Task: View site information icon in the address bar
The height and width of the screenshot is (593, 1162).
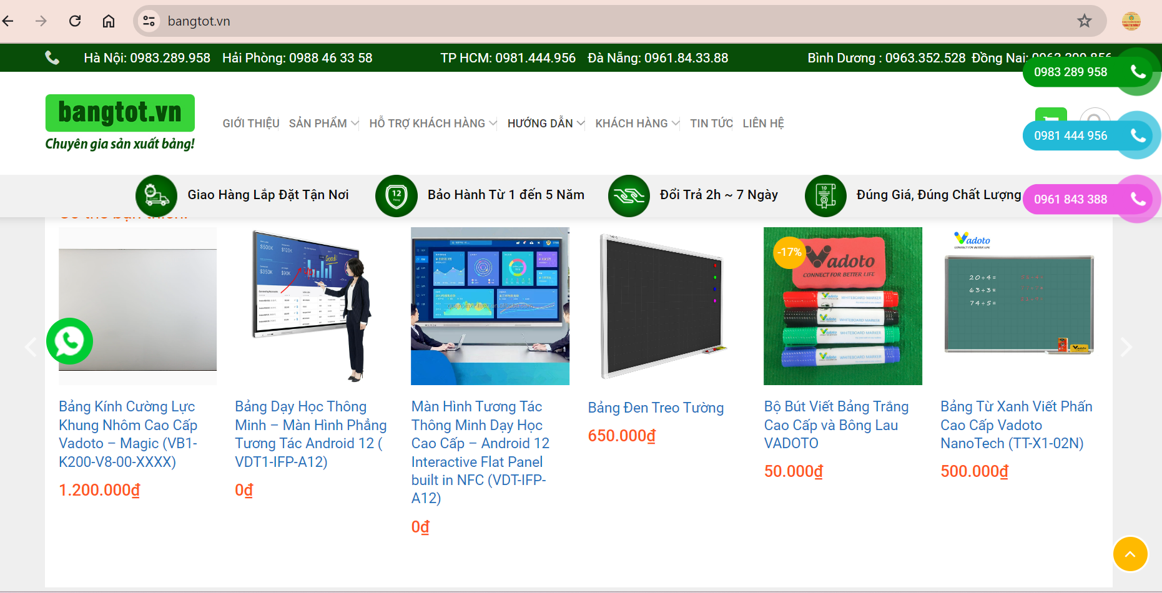Action: coord(149,21)
